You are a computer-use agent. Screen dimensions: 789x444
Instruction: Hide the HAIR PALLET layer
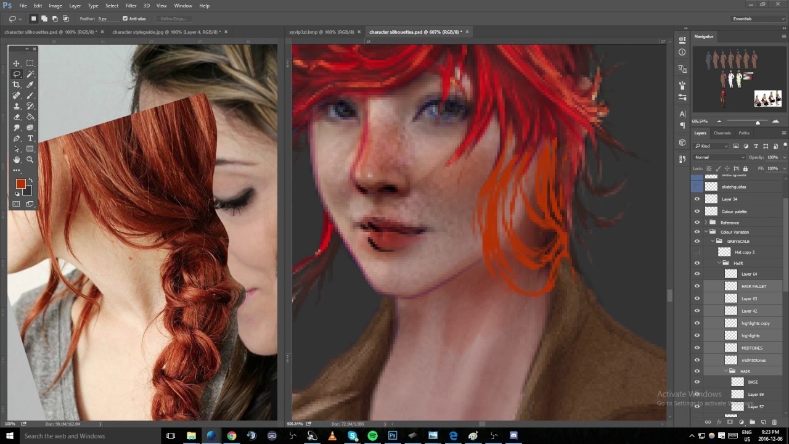tap(697, 286)
